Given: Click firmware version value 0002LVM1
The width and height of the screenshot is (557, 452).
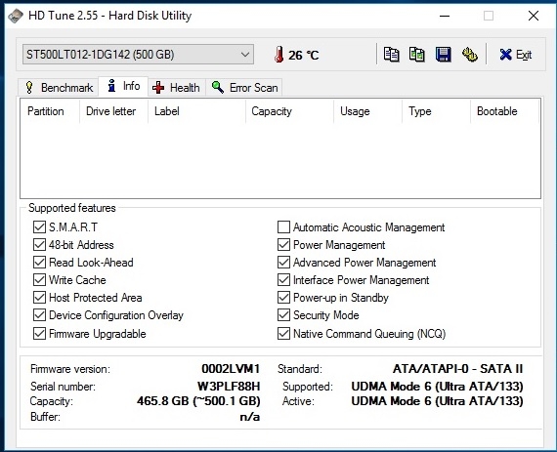Looking at the screenshot, I should coord(231,369).
